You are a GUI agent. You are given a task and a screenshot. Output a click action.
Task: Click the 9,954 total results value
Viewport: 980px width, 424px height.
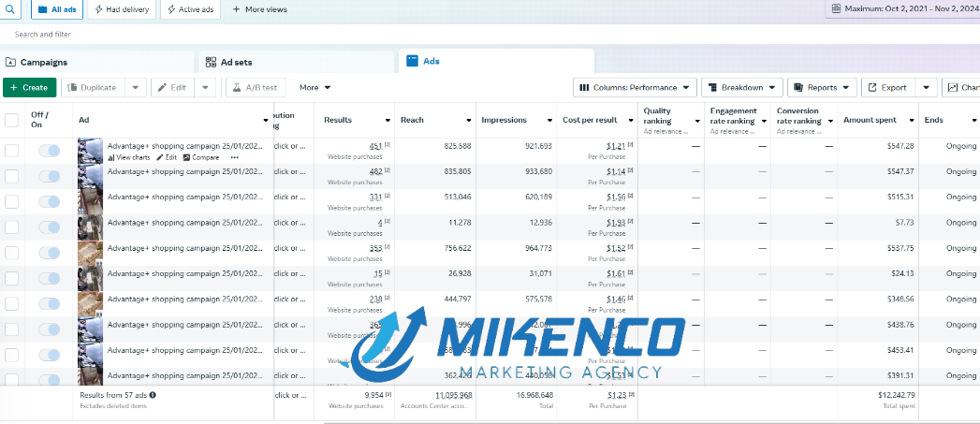pos(375,395)
